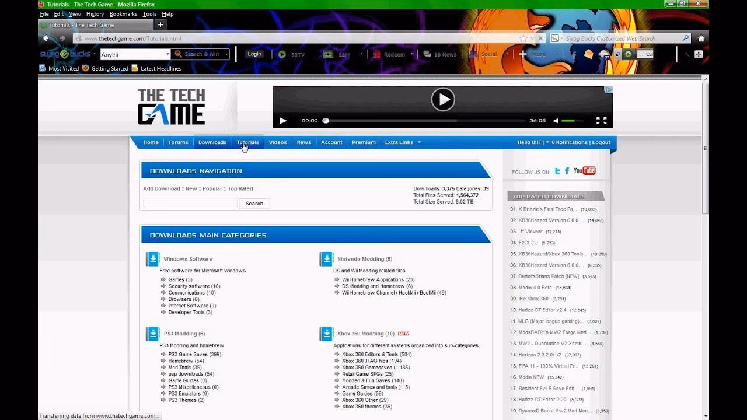Click the browser Back arrow button
The height and width of the screenshot is (420, 747).
point(46,38)
